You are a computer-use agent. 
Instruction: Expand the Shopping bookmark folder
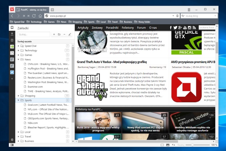19,96
